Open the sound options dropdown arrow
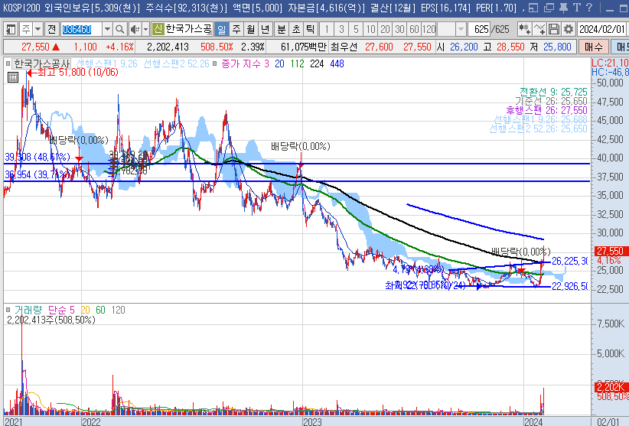This screenshot has width=629, height=426. (x=145, y=29)
